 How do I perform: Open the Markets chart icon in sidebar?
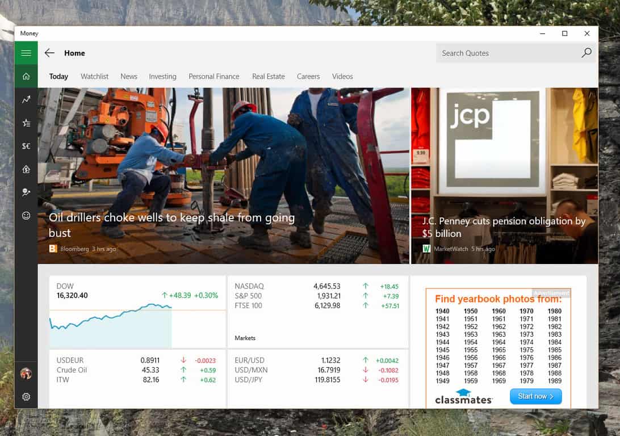[x=26, y=99]
